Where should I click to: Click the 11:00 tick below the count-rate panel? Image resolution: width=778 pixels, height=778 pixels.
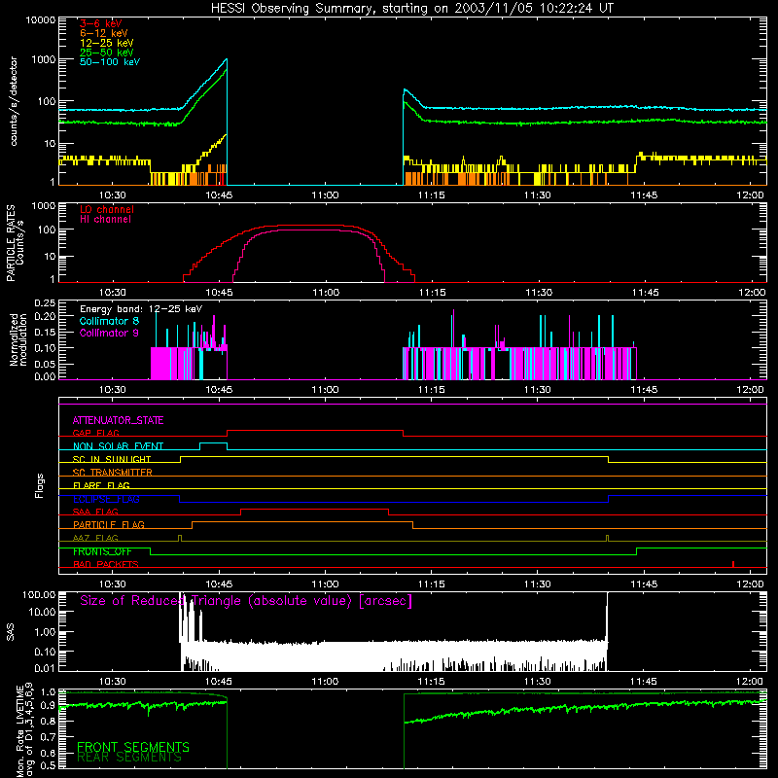click(x=325, y=195)
